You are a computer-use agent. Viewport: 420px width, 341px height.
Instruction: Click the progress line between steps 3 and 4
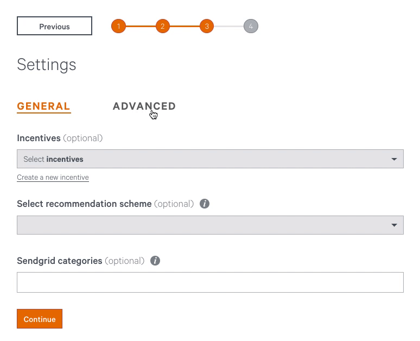tap(229, 26)
